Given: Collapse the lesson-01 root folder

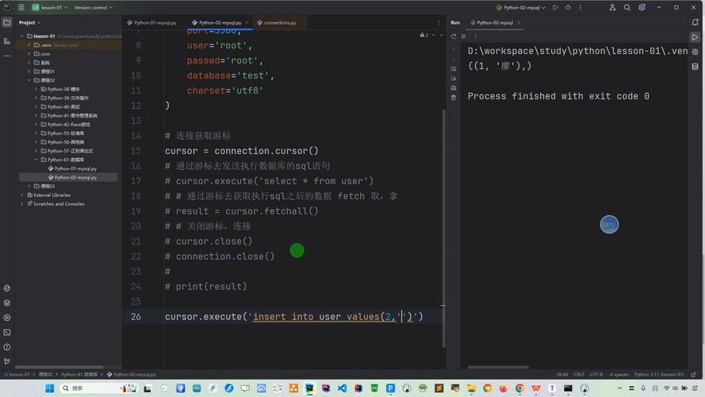Looking at the screenshot, I should click(x=22, y=36).
